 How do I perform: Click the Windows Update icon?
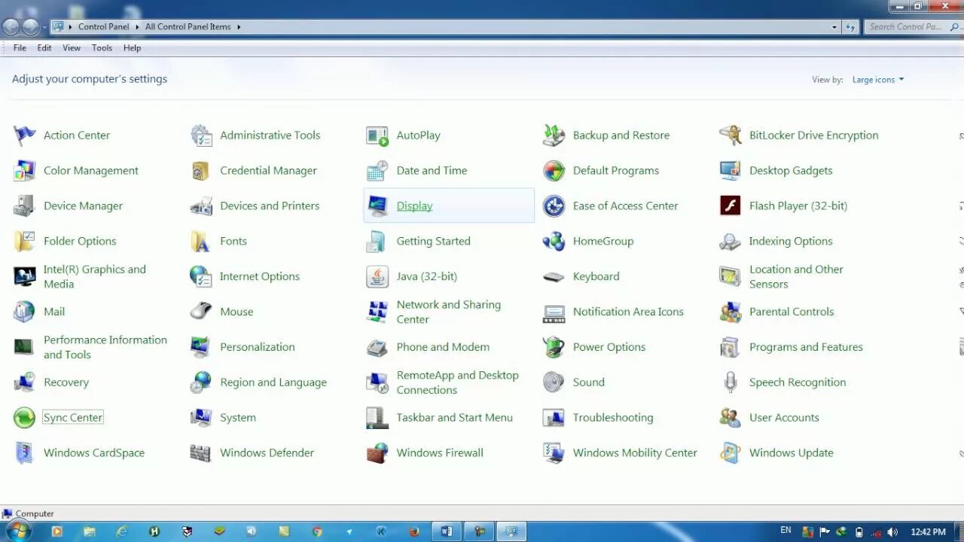pos(730,453)
